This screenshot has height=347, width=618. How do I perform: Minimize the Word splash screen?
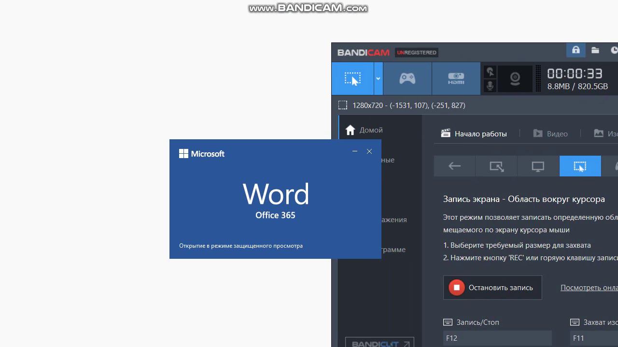click(355, 151)
